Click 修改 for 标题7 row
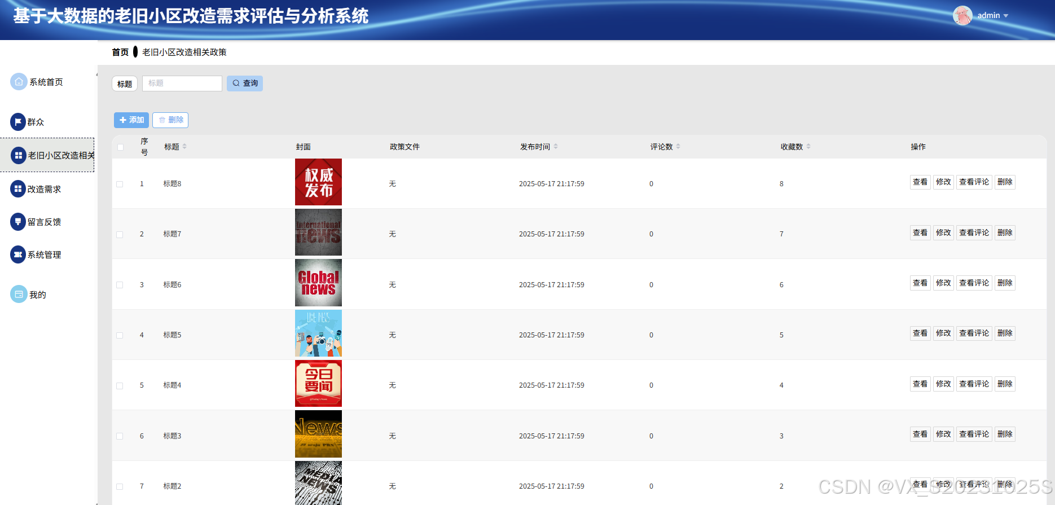This screenshot has width=1055, height=505. 943,232
